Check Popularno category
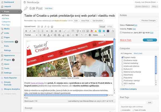This screenshot has height=112, width=161. tap(122, 78)
